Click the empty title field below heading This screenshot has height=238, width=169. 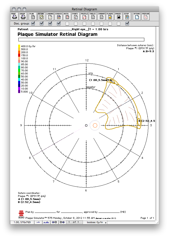[81, 40]
